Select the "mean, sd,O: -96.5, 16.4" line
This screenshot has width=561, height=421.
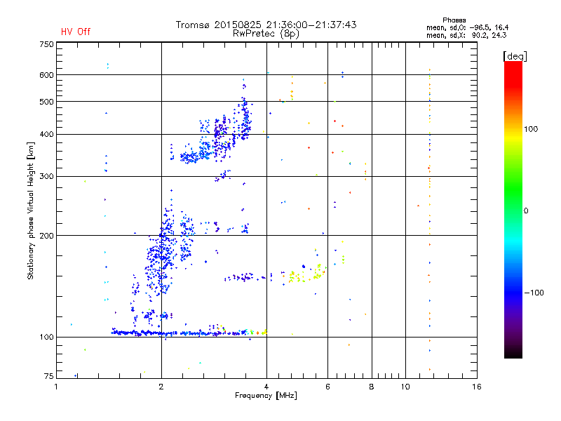[467, 27]
